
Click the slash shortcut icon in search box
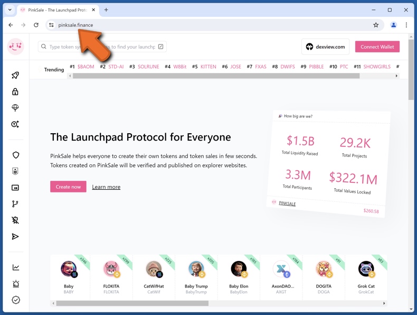tap(160, 47)
